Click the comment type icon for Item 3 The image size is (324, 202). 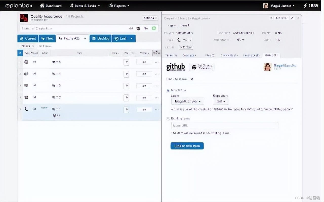(x=26, y=86)
